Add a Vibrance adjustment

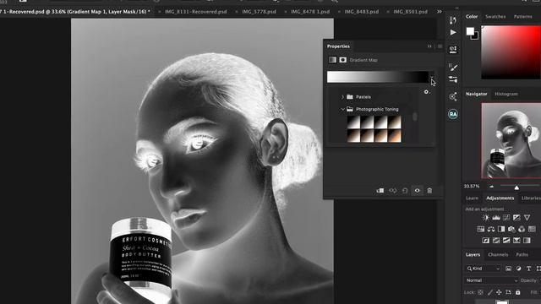pos(527,218)
